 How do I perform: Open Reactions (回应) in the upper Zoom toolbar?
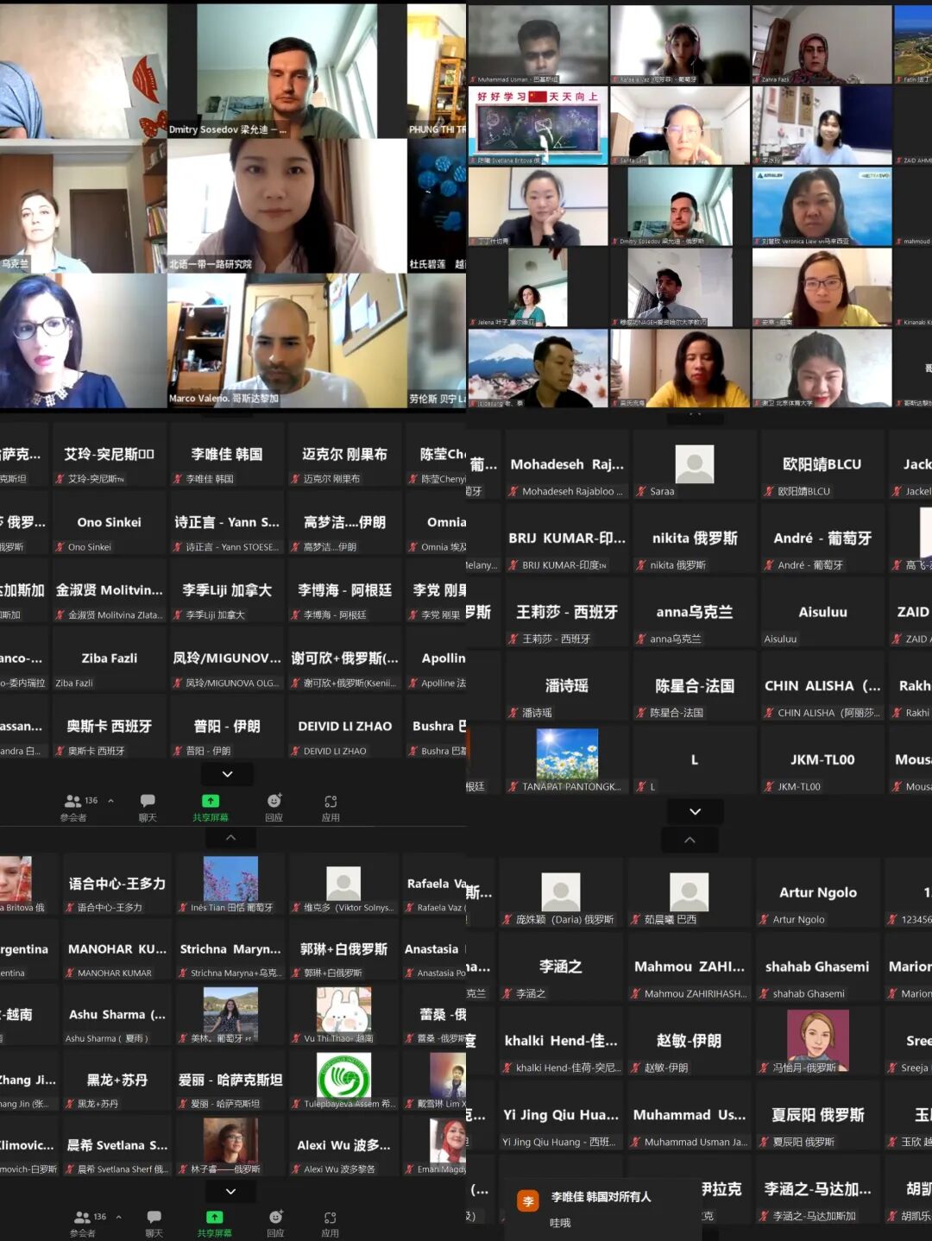tap(274, 808)
